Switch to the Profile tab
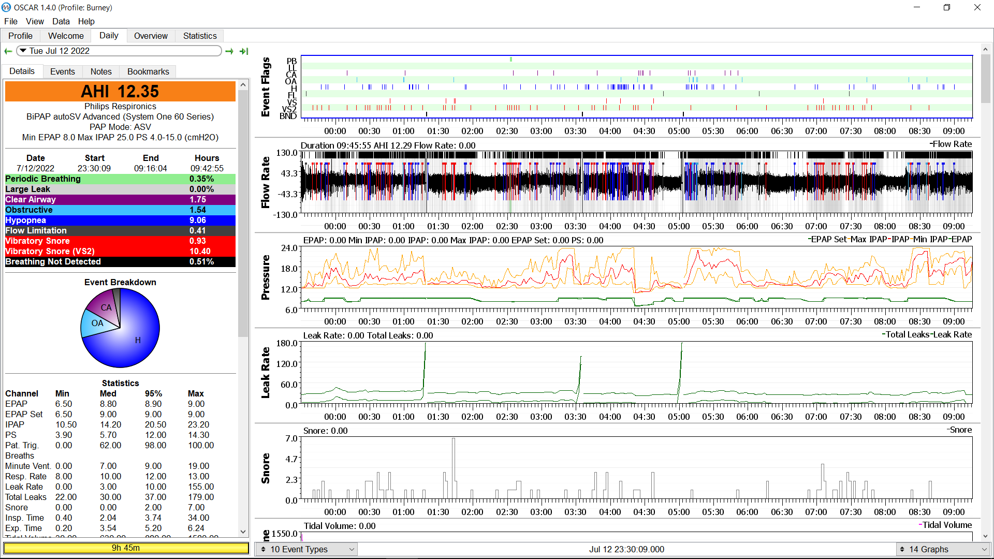Screen dimensions: 994x559 click(20, 36)
